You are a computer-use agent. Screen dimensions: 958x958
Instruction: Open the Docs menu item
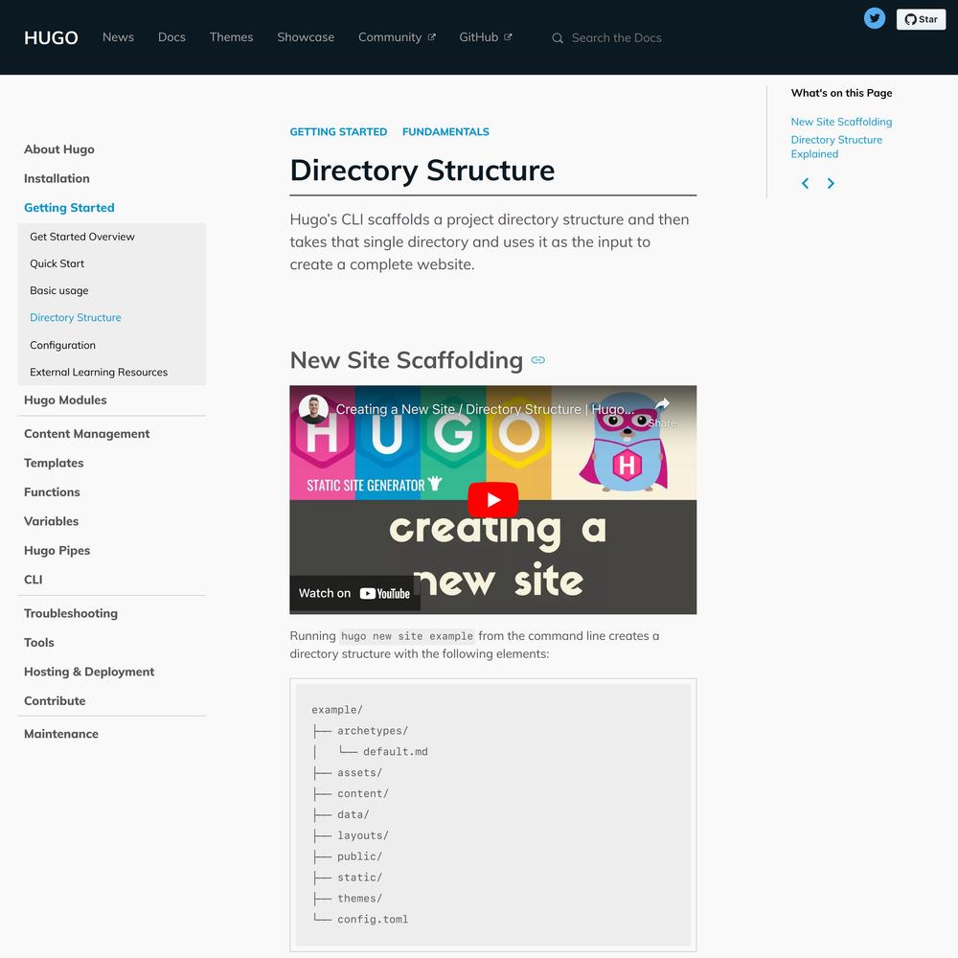tap(171, 37)
